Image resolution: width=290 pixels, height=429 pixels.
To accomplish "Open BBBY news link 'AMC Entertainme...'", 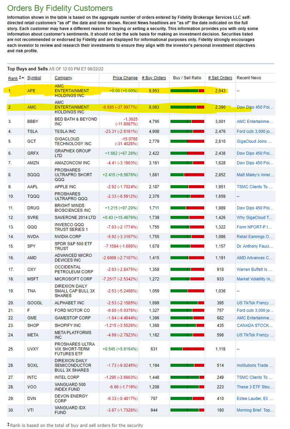I will [255, 121].
